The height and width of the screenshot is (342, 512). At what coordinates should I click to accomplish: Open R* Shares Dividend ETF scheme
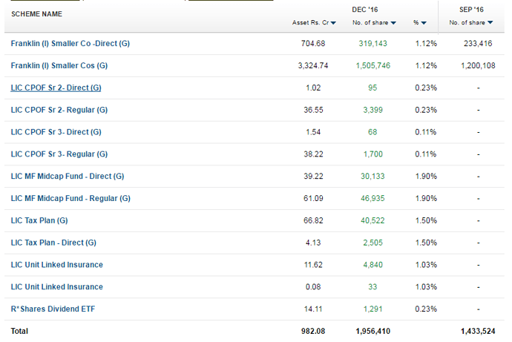tap(53, 309)
